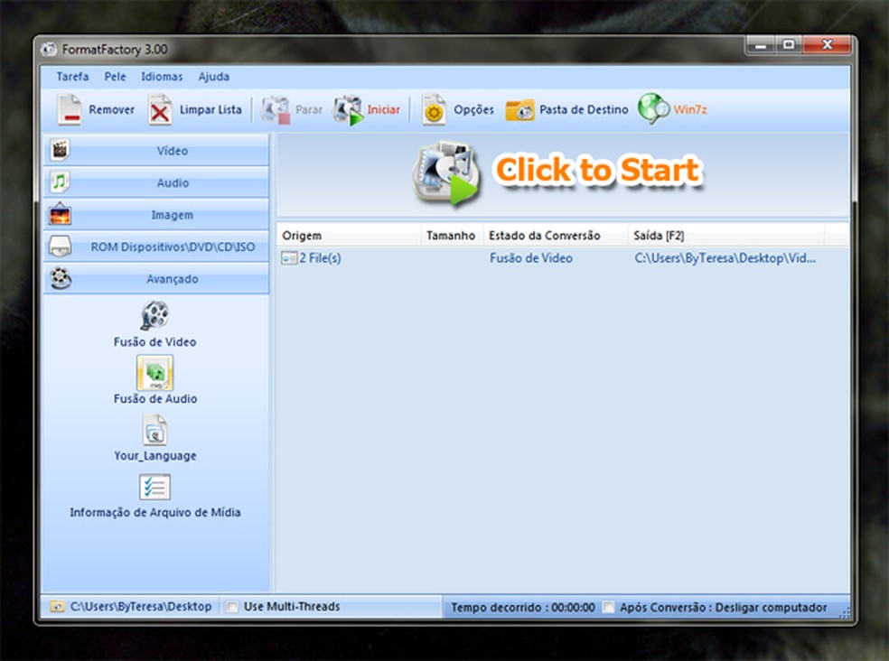This screenshot has width=889, height=661.
Task: Click the Limpar Lista label
Action: pyautogui.click(x=211, y=109)
